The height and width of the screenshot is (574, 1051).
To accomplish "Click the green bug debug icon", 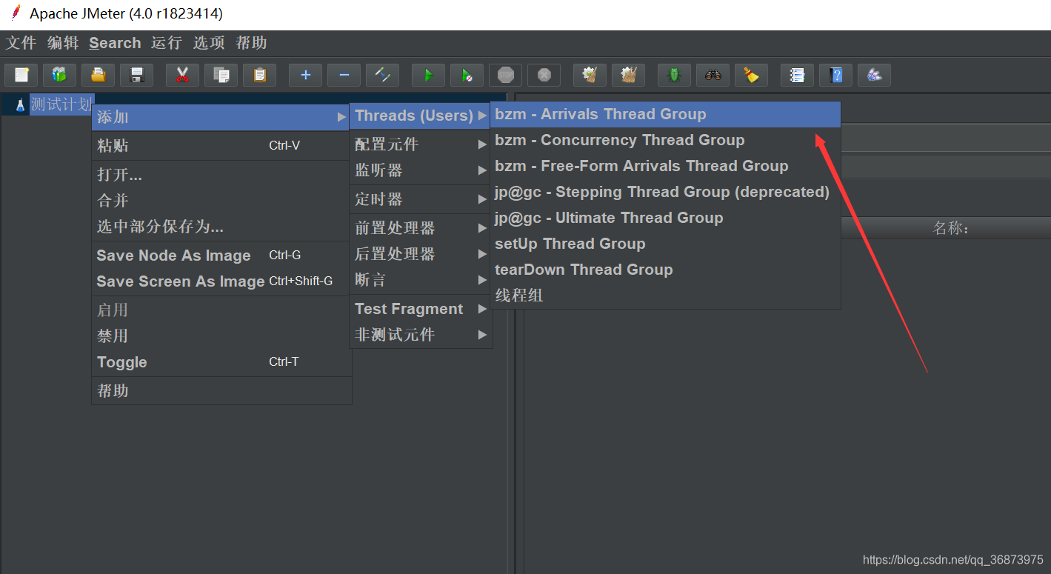I will pyautogui.click(x=674, y=75).
